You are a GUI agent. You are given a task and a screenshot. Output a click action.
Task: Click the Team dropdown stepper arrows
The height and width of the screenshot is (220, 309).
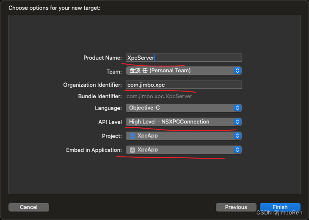point(237,71)
